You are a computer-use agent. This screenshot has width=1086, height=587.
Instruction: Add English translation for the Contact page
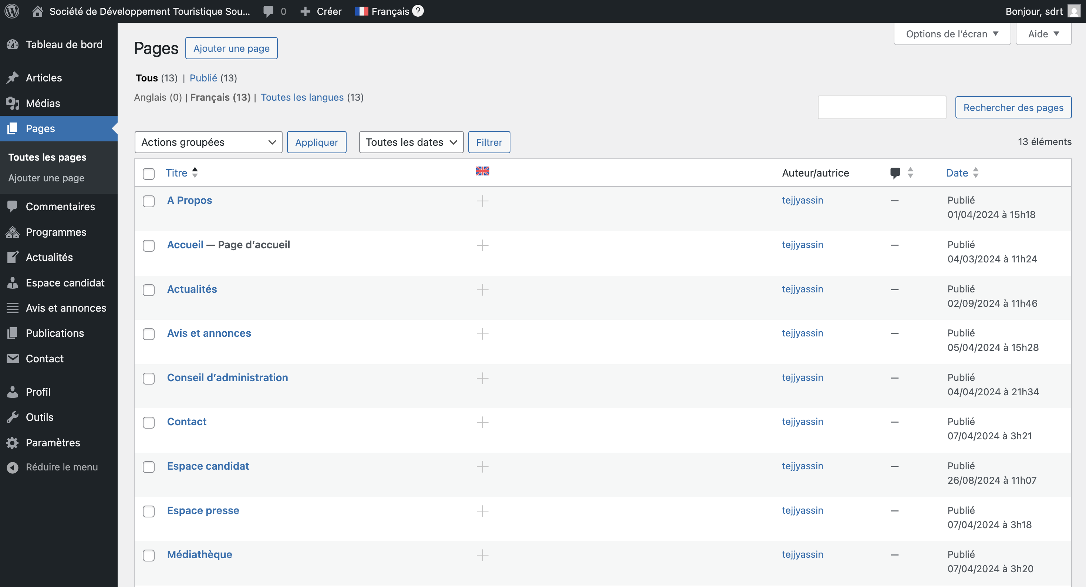(x=482, y=422)
